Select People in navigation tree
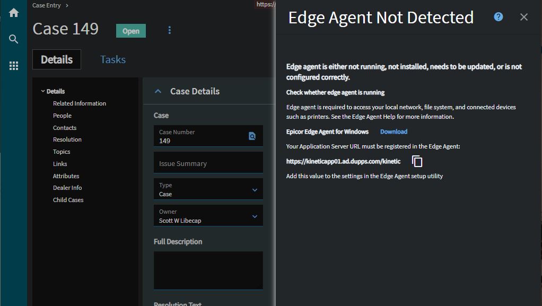The width and height of the screenshot is (542, 306). (x=62, y=116)
